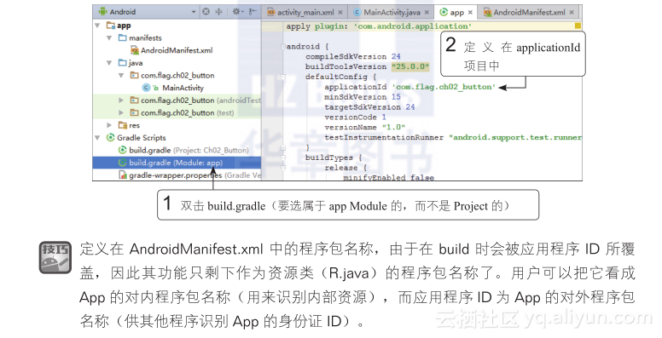Collapse the first com.flag.ch02_button package arrow

tap(121, 76)
